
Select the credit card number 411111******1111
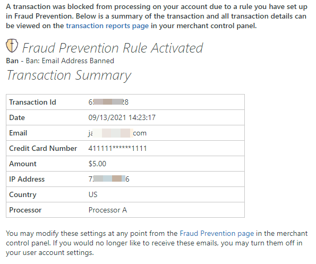117,148
